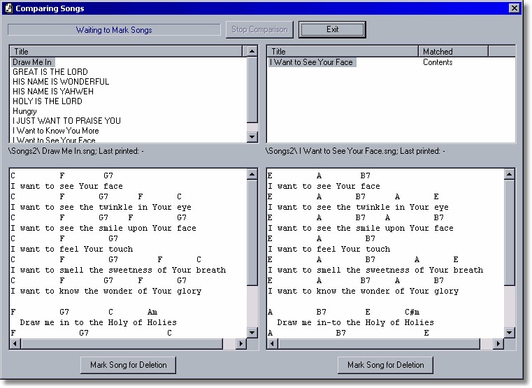This screenshot has width=532, height=388.
Task: Click left lyric line 'I want to feel Your touch'
Action: (x=71, y=249)
